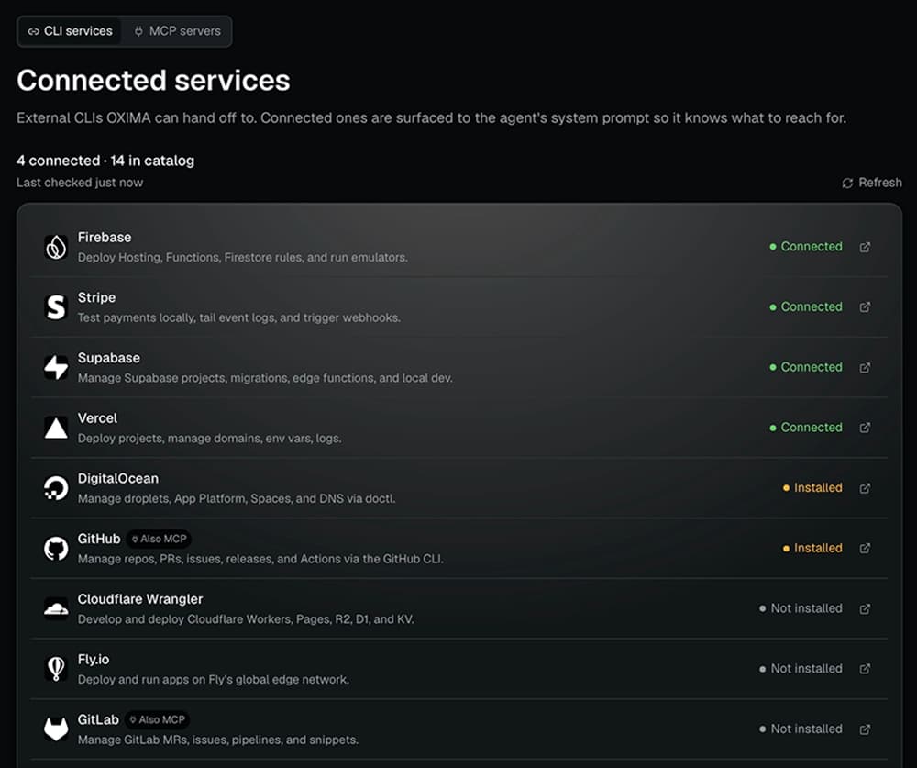Click the Stripe S logo icon
Screen dimensions: 917x768
pyautogui.click(x=56, y=307)
